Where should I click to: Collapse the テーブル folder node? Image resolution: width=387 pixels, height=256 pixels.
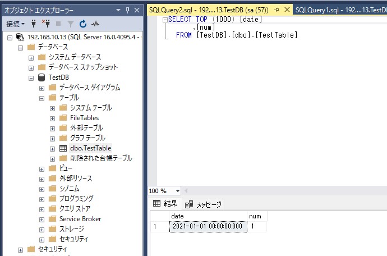[x=42, y=98]
